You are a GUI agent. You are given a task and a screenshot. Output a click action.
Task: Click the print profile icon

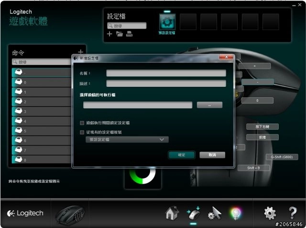pyautogui.click(x=129, y=34)
